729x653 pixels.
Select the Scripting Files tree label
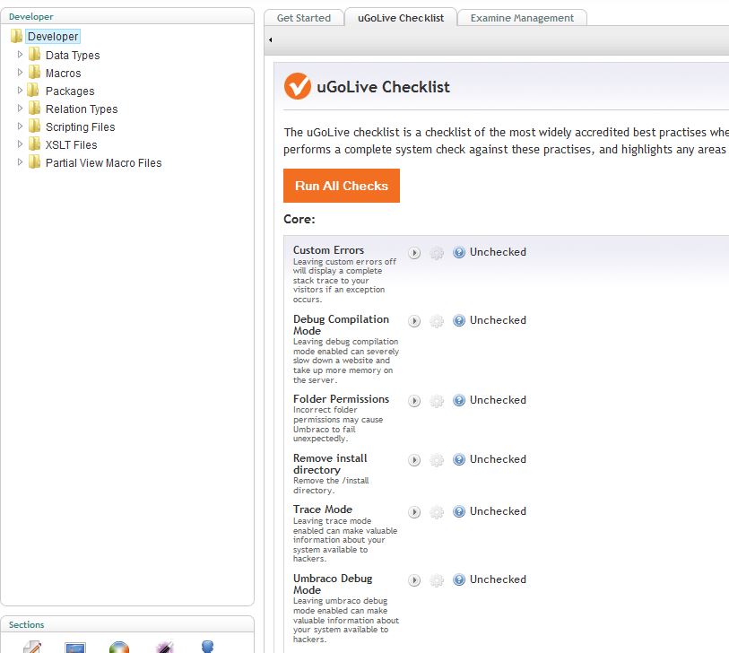pyautogui.click(x=80, y=127)
